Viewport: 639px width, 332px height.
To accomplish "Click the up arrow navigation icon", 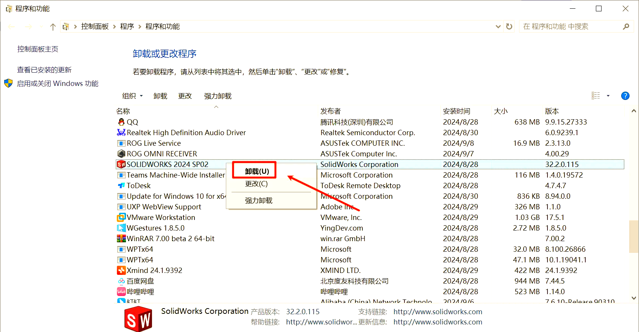I will 53,26.
